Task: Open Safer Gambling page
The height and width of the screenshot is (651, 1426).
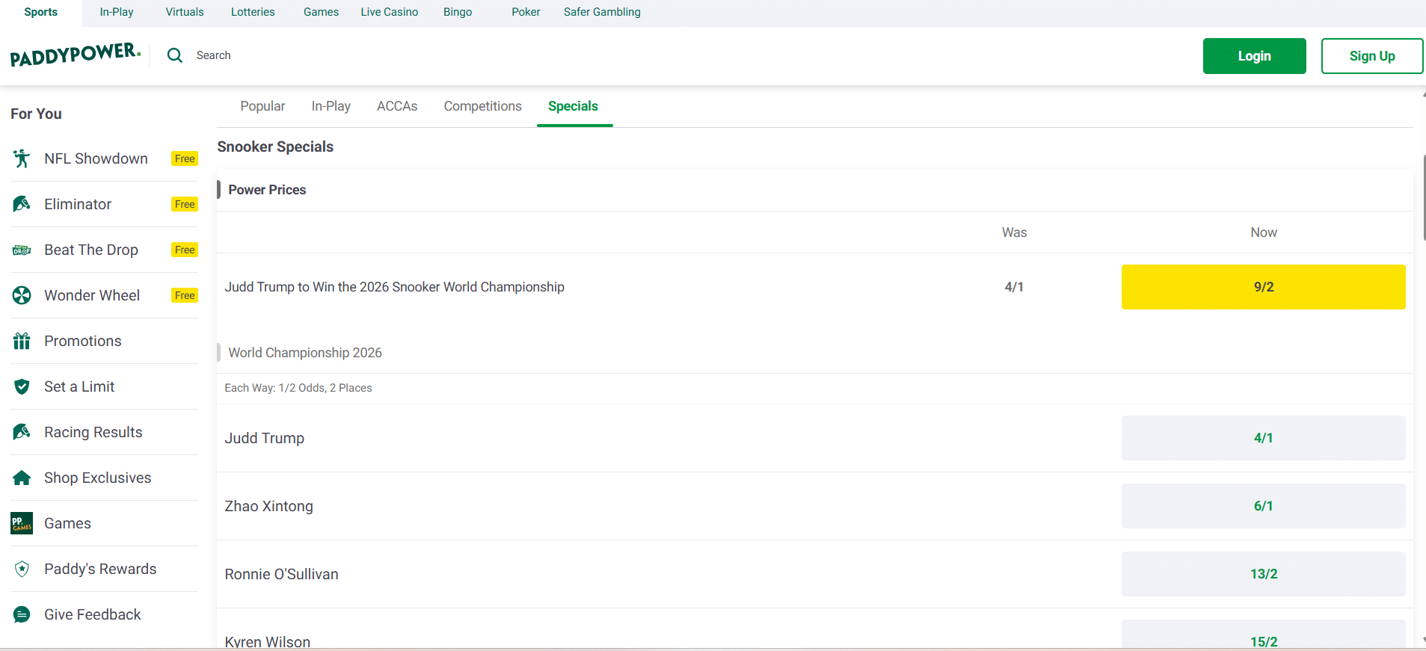Action: coord(602,12)
